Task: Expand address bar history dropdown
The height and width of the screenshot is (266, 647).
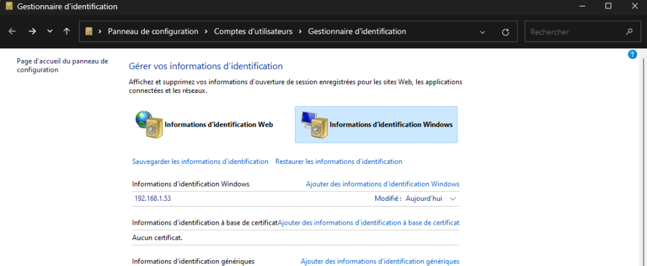Action: coord(483,32)
